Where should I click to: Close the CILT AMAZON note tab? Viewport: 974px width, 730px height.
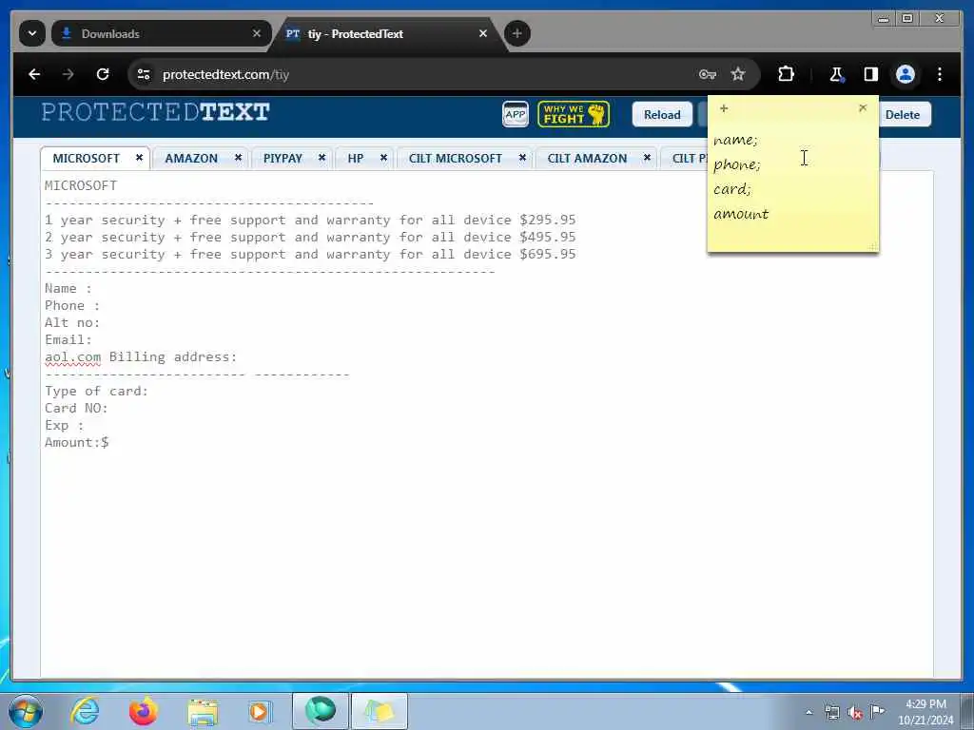(x=647, y=158)
